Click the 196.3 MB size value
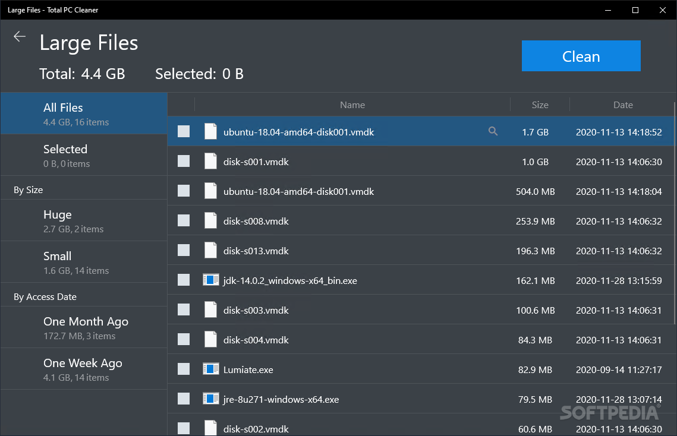The width and height of the screenshot is (677, 436). coord(535,251)
